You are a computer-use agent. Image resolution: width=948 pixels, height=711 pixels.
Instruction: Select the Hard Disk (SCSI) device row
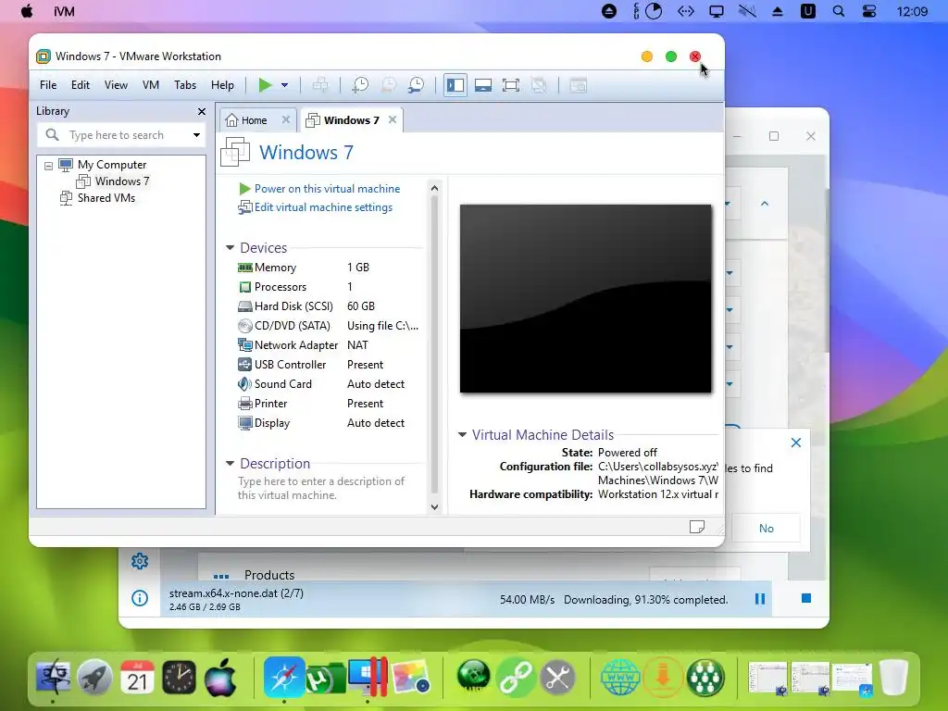(329, 306)
